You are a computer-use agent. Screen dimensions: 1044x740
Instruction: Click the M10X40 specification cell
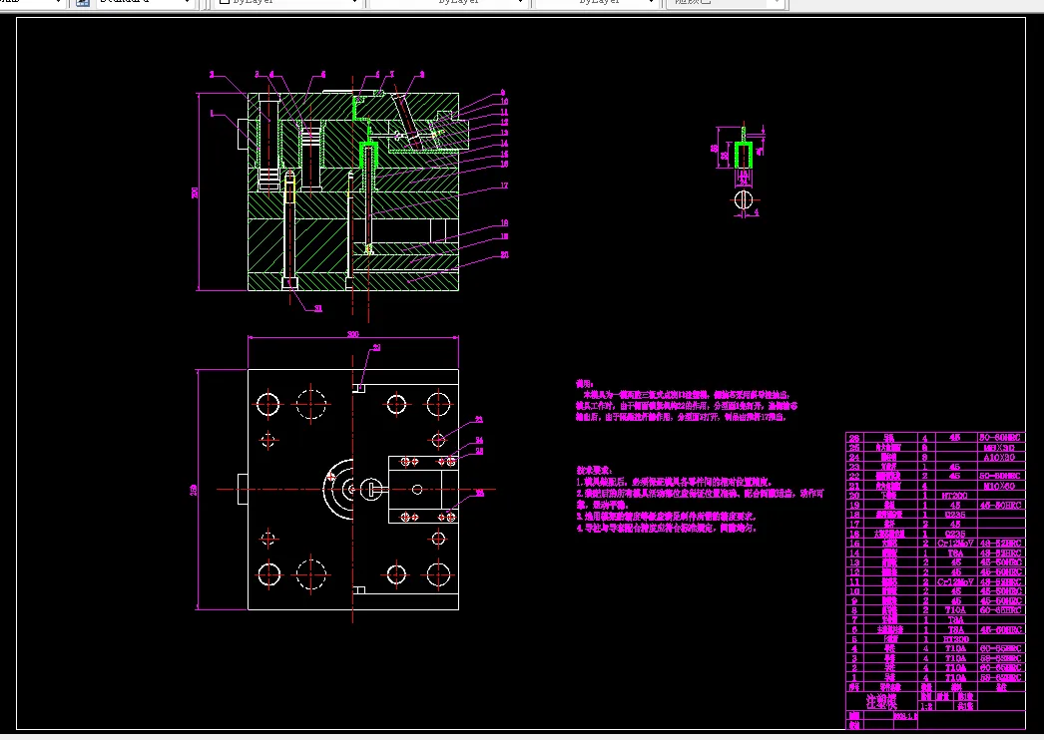(1001, 487)
